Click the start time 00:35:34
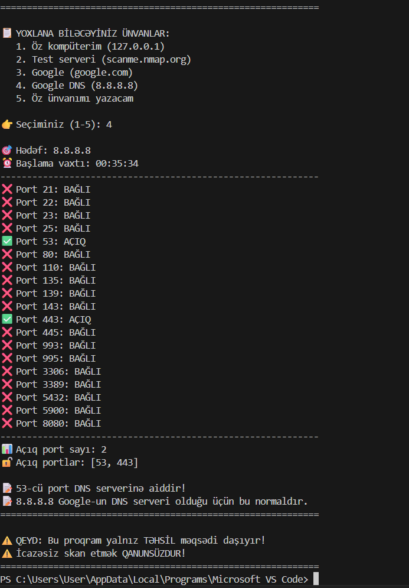 click(x=117, y=163)
